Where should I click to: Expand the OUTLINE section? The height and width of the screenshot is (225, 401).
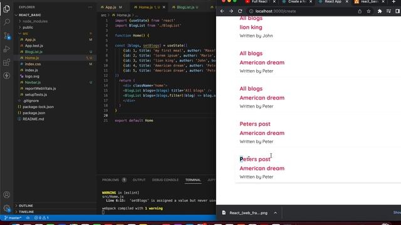point(26,206)
